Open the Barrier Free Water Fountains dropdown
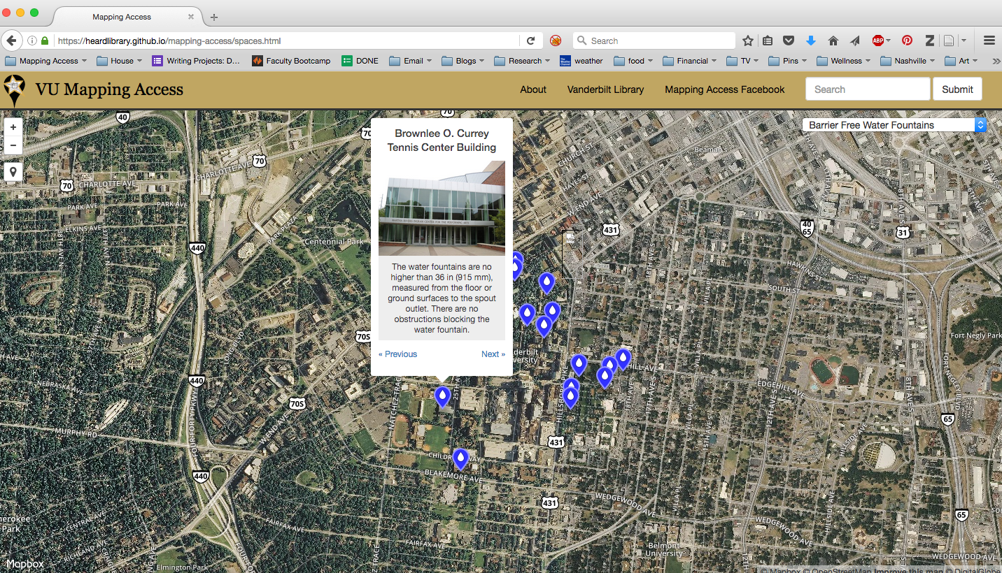 click(894, 125)
